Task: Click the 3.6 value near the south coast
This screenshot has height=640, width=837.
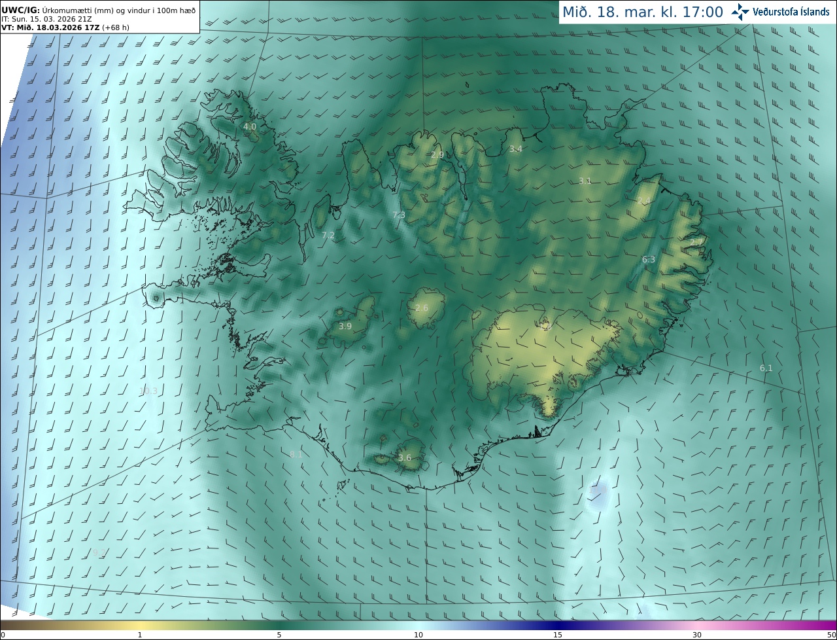Action: [405, 458]
